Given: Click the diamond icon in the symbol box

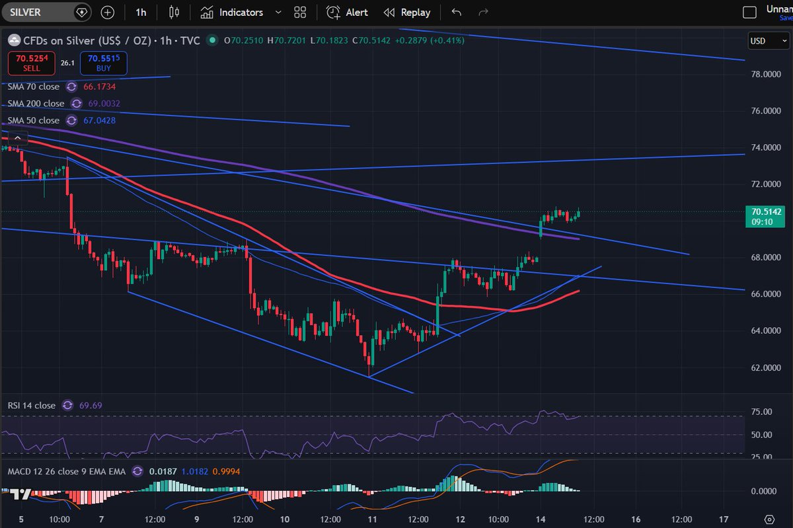Looking at the screenshot, I should 81,13.
